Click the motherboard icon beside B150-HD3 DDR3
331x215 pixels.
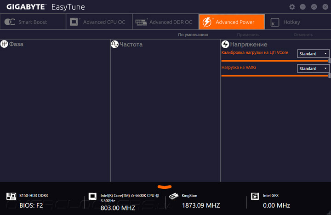tap(11, 196)
